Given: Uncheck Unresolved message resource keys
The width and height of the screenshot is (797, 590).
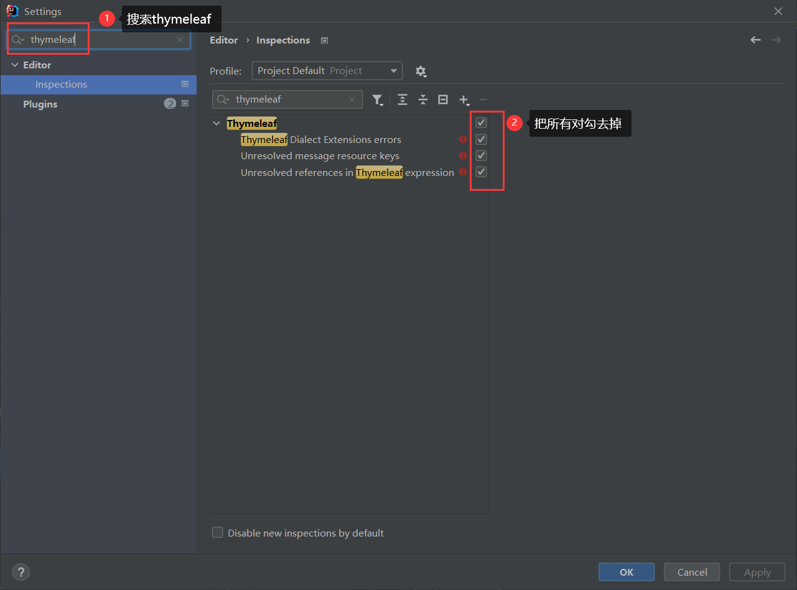Looking at the screenshot, I should pos(481,155).
